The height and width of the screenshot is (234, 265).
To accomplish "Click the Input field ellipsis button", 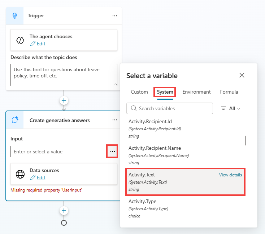I will (x=113, y=152).
